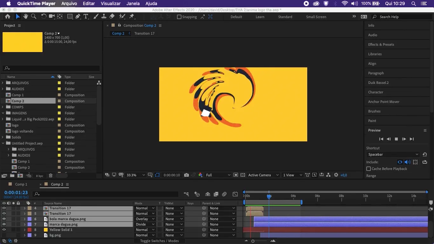434x244 pixels.
Task: Select the Hand tool
Action: (x=26, y=17)
